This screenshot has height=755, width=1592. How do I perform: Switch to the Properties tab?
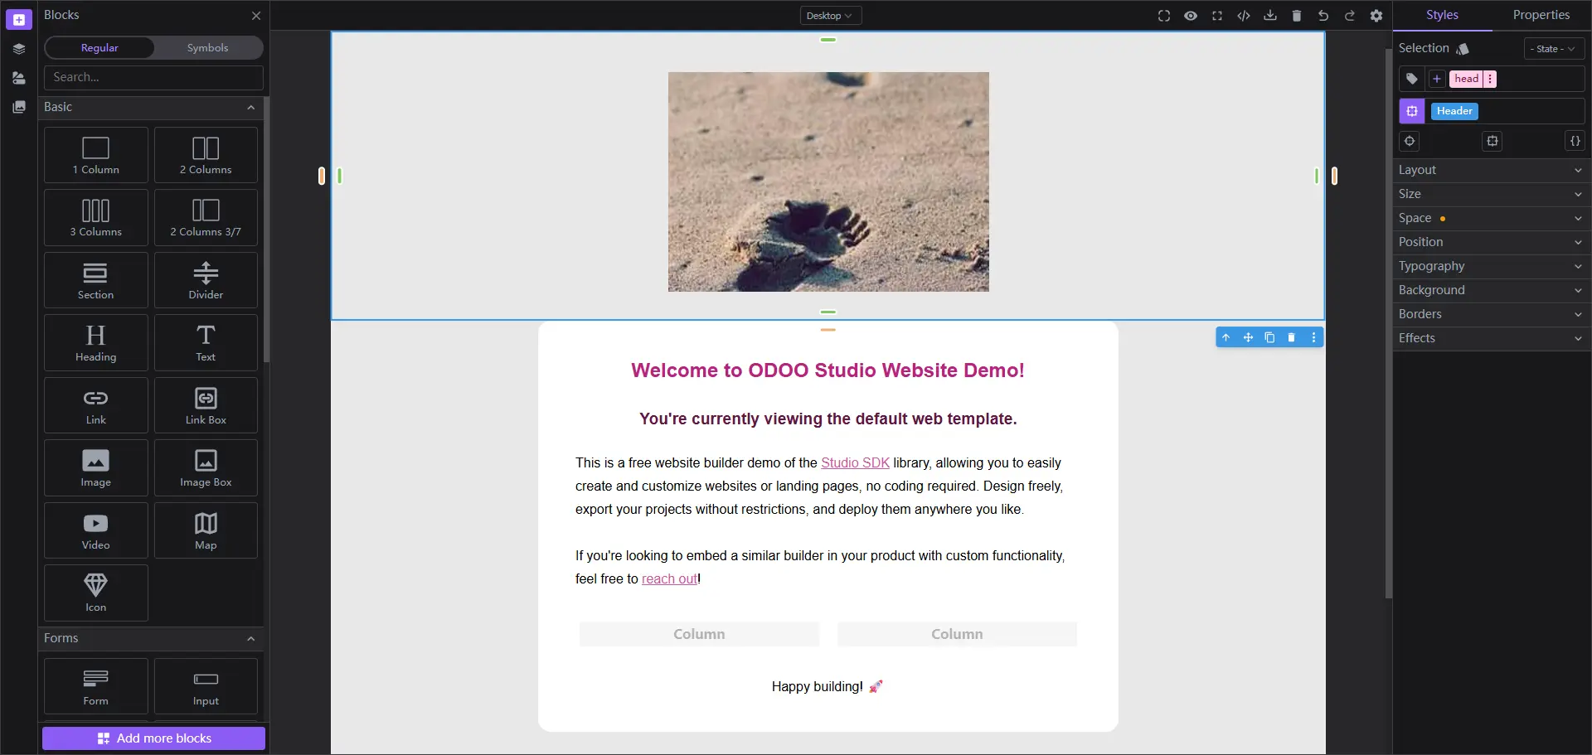pyautogui.click(x=1541, y=15)
